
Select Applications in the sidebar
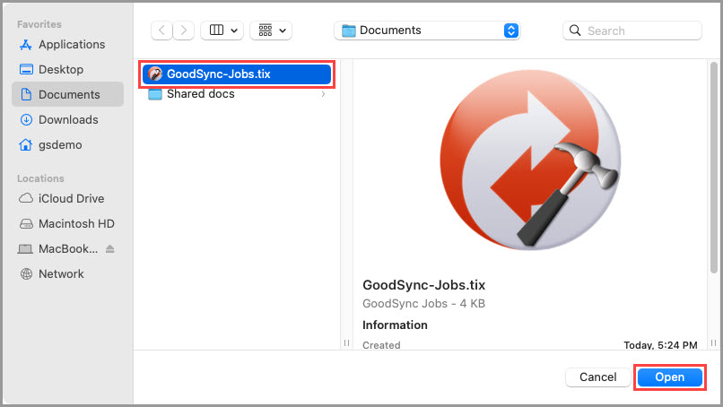pyautogui.click(x=68, y=45)
